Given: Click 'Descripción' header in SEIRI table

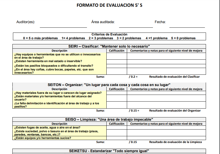Looking at the screenshot, I should coord(60,51).
